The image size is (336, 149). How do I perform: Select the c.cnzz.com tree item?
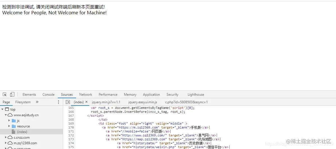point(22,137)
